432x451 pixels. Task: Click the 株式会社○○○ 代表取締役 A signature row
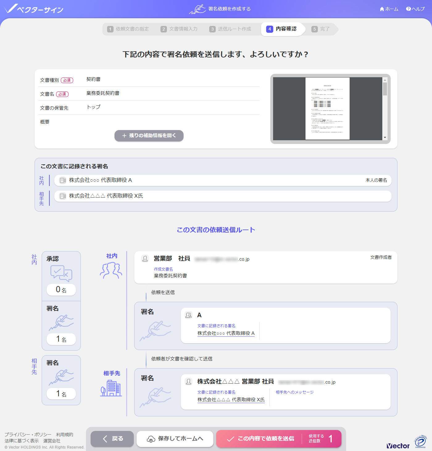[x=223, y=180]
